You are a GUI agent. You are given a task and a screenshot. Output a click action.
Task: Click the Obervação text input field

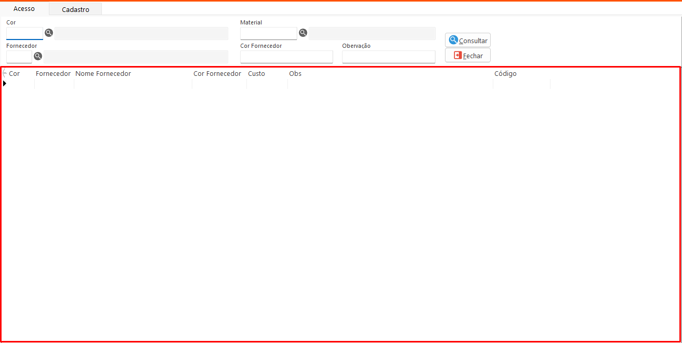[x=388, y=57]
